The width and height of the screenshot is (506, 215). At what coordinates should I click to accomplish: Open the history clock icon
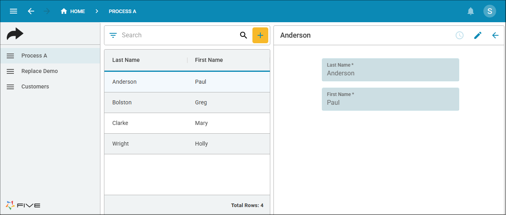460,35
